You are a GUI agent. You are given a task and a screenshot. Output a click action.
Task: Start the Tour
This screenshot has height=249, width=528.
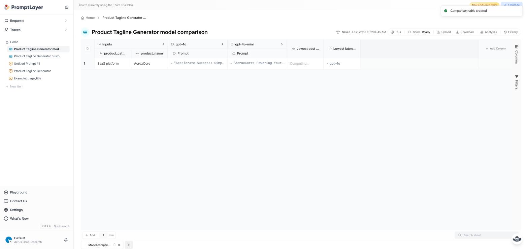click(x=396, y=32)
